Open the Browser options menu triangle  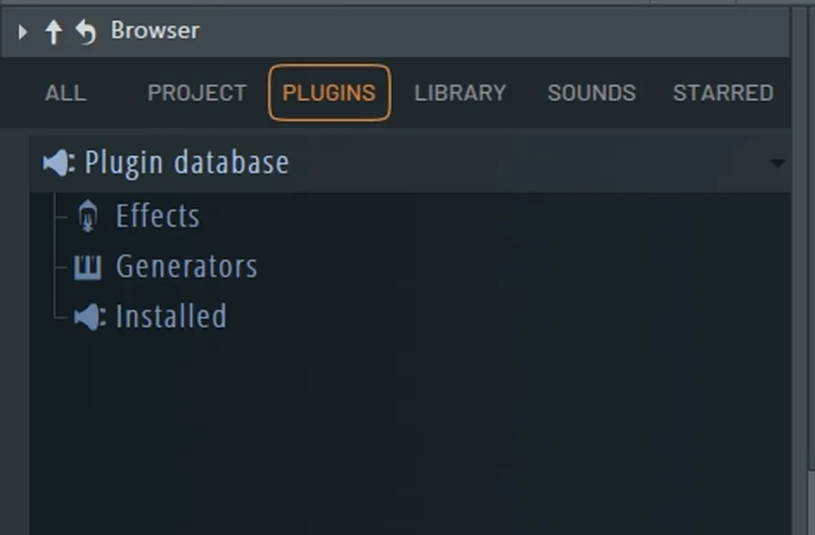point(22,32)
